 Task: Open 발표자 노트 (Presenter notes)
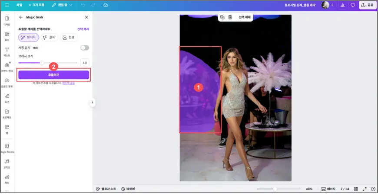pyautogui.click(x=106, y=189)
